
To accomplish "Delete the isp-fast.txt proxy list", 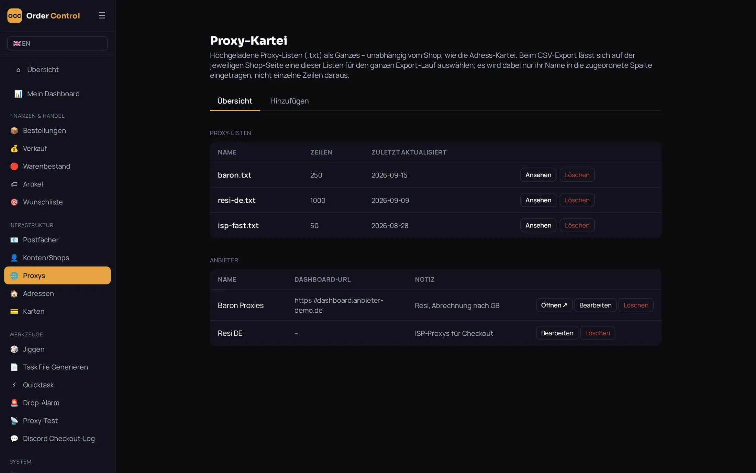I will pos(577,225).
